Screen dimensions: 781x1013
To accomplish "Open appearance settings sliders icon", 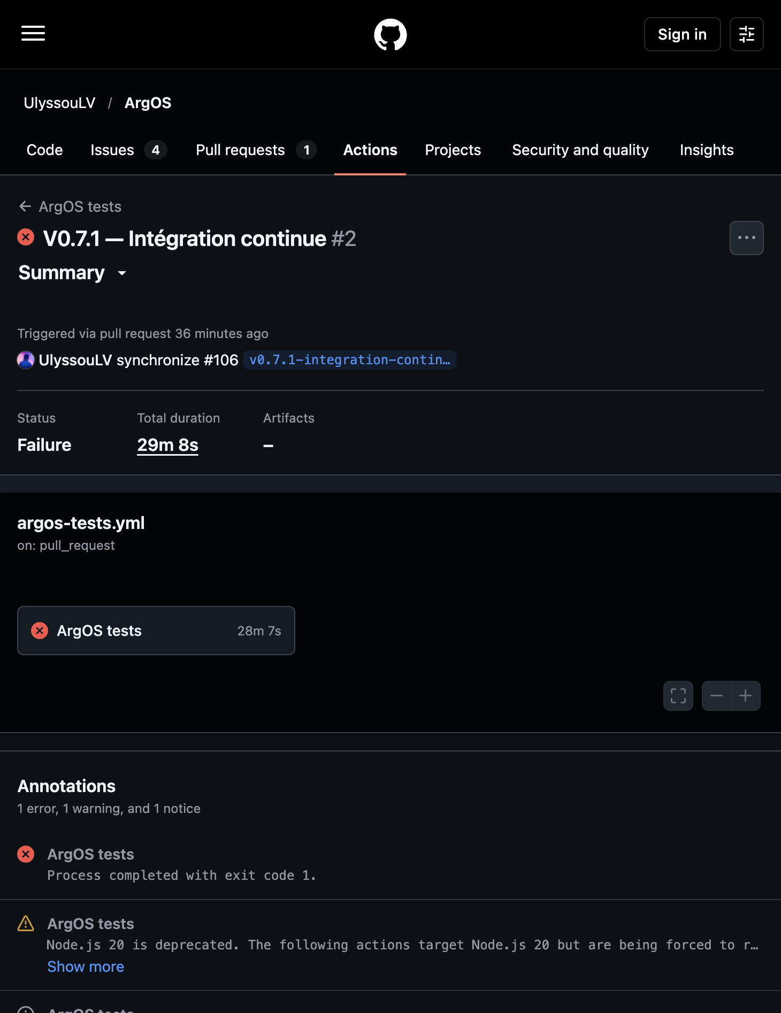I will click(747, 34).
